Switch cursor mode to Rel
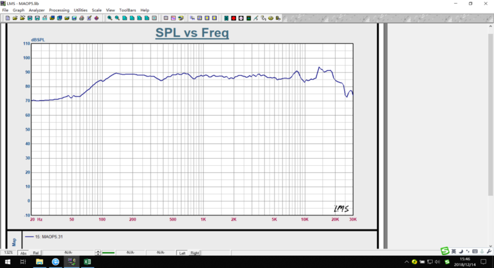Image resolution: width=494 pixels, height=268 pixels. (x=36, y=253)
